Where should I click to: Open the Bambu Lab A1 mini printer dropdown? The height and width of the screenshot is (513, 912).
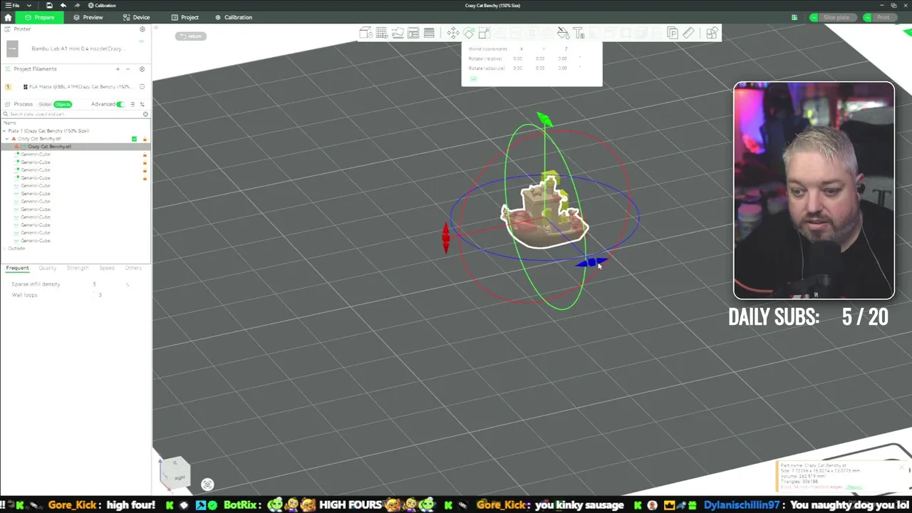pyautogui.click(x=77, y=48)
